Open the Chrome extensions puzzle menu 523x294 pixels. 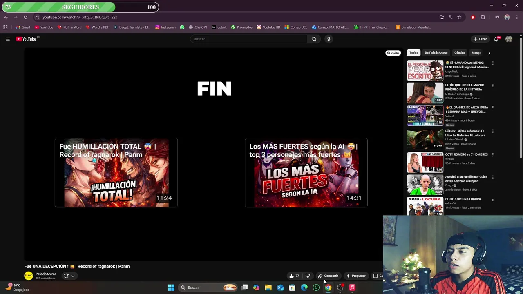[483, 17]
